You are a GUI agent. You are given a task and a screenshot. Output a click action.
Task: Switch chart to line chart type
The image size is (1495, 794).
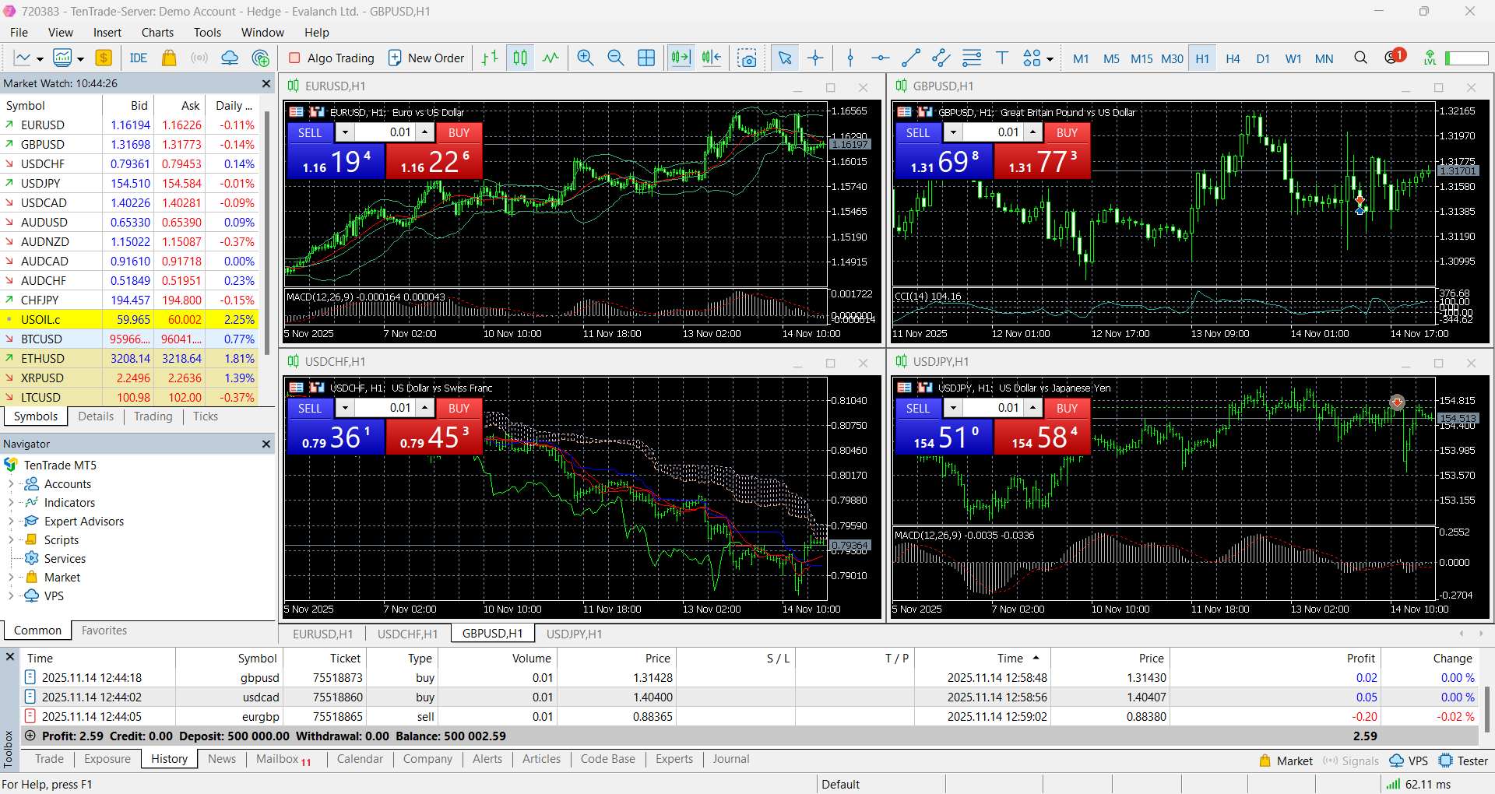point(551,58)
